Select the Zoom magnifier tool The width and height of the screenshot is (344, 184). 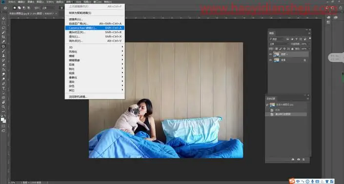point(3,107)
